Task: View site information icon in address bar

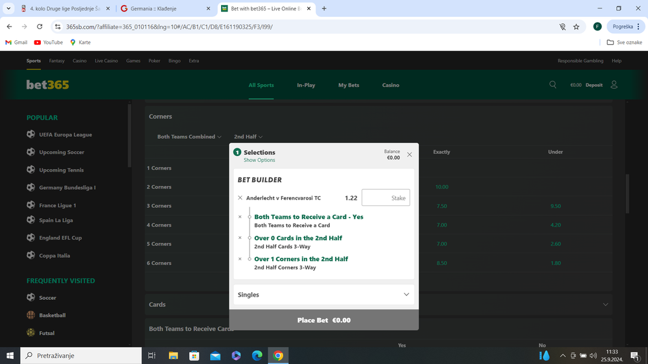Action: coord(58,27)
